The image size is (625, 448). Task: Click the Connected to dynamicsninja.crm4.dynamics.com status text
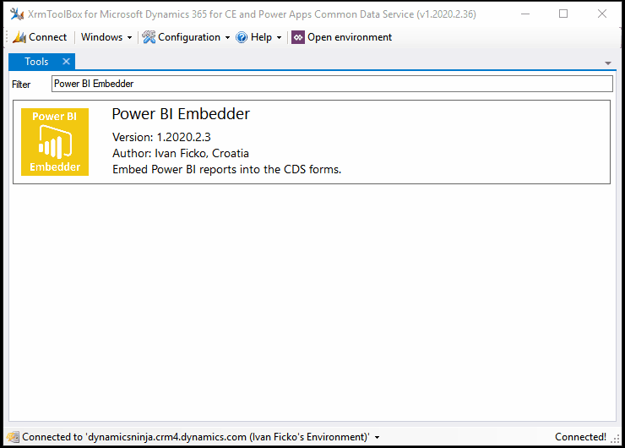click(x=196, y=437)
